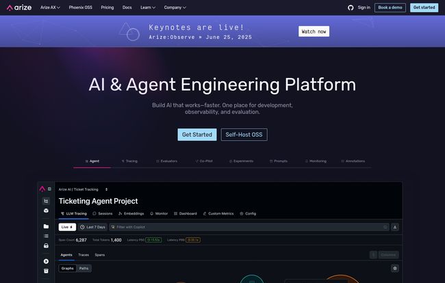Switch to the Traces sub-tab
Screen dimensions: 445x283
84,255
